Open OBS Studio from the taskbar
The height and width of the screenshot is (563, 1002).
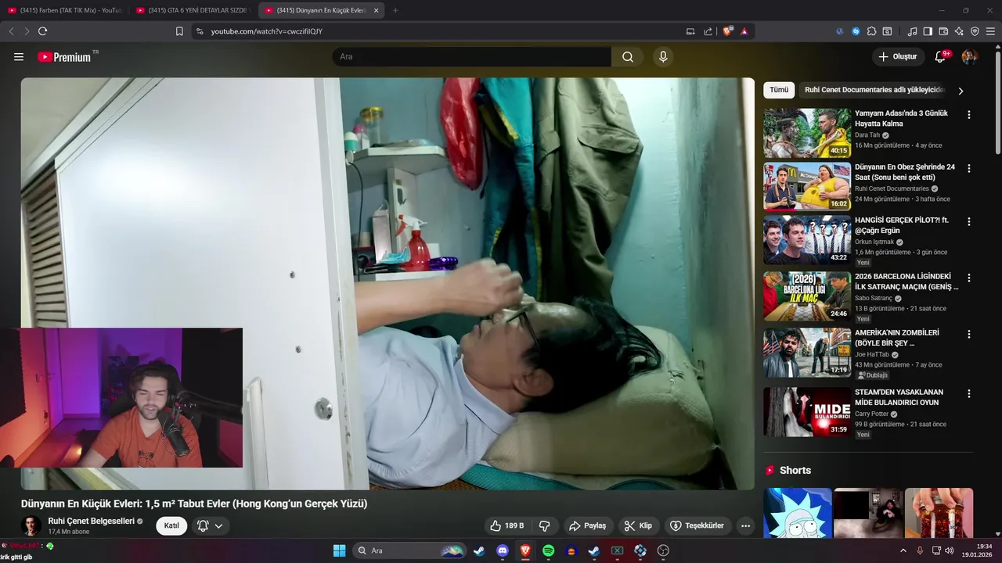coord(663,550)
